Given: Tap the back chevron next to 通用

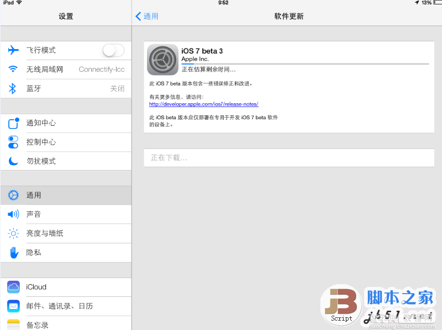Looking at the screenshot, I should [138, 17].
